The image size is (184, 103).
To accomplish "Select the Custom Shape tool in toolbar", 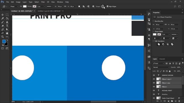I will pos(3,33).
